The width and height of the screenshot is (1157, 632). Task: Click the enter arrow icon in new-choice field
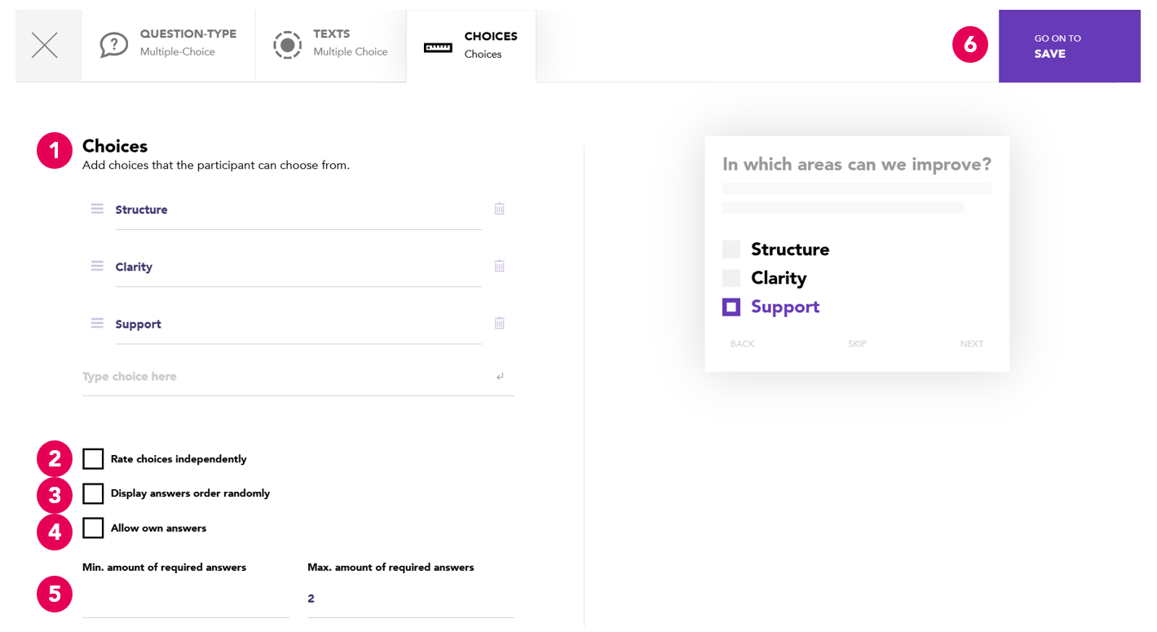coord(500,377)
